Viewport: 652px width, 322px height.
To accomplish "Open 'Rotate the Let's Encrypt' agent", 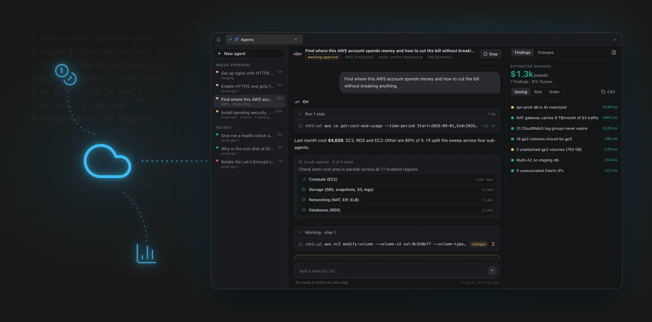I will click(249, 164).
